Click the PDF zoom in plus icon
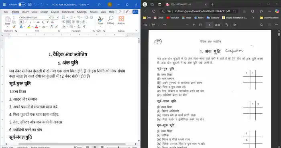Image resolution: width=281 pixels, height=148 pixels. [194, 25]
